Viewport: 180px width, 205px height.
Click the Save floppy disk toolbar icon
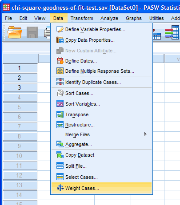(x=32, y=32)
